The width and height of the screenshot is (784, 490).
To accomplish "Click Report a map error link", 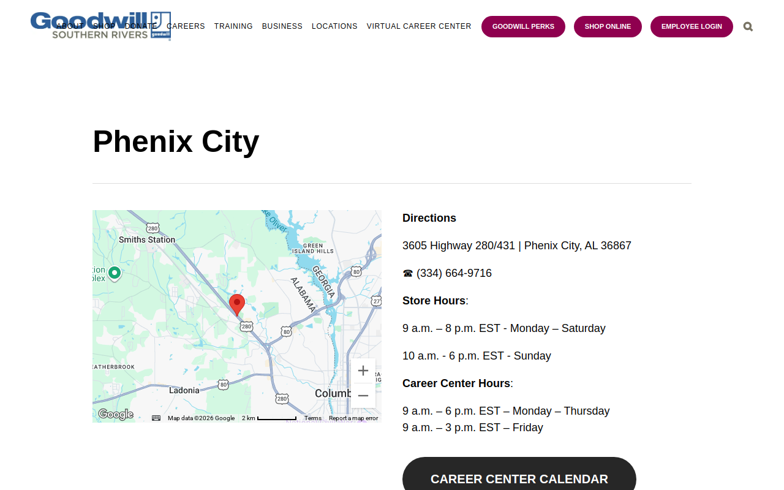I will pyautogui.click(x=353, y=418).
